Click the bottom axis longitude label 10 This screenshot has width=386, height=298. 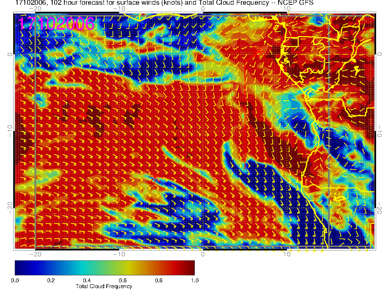pyautogui.click(x=287, y=254)
